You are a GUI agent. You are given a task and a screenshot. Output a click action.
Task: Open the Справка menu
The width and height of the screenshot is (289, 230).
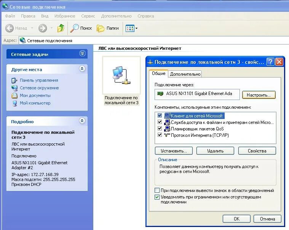(145, 16)
